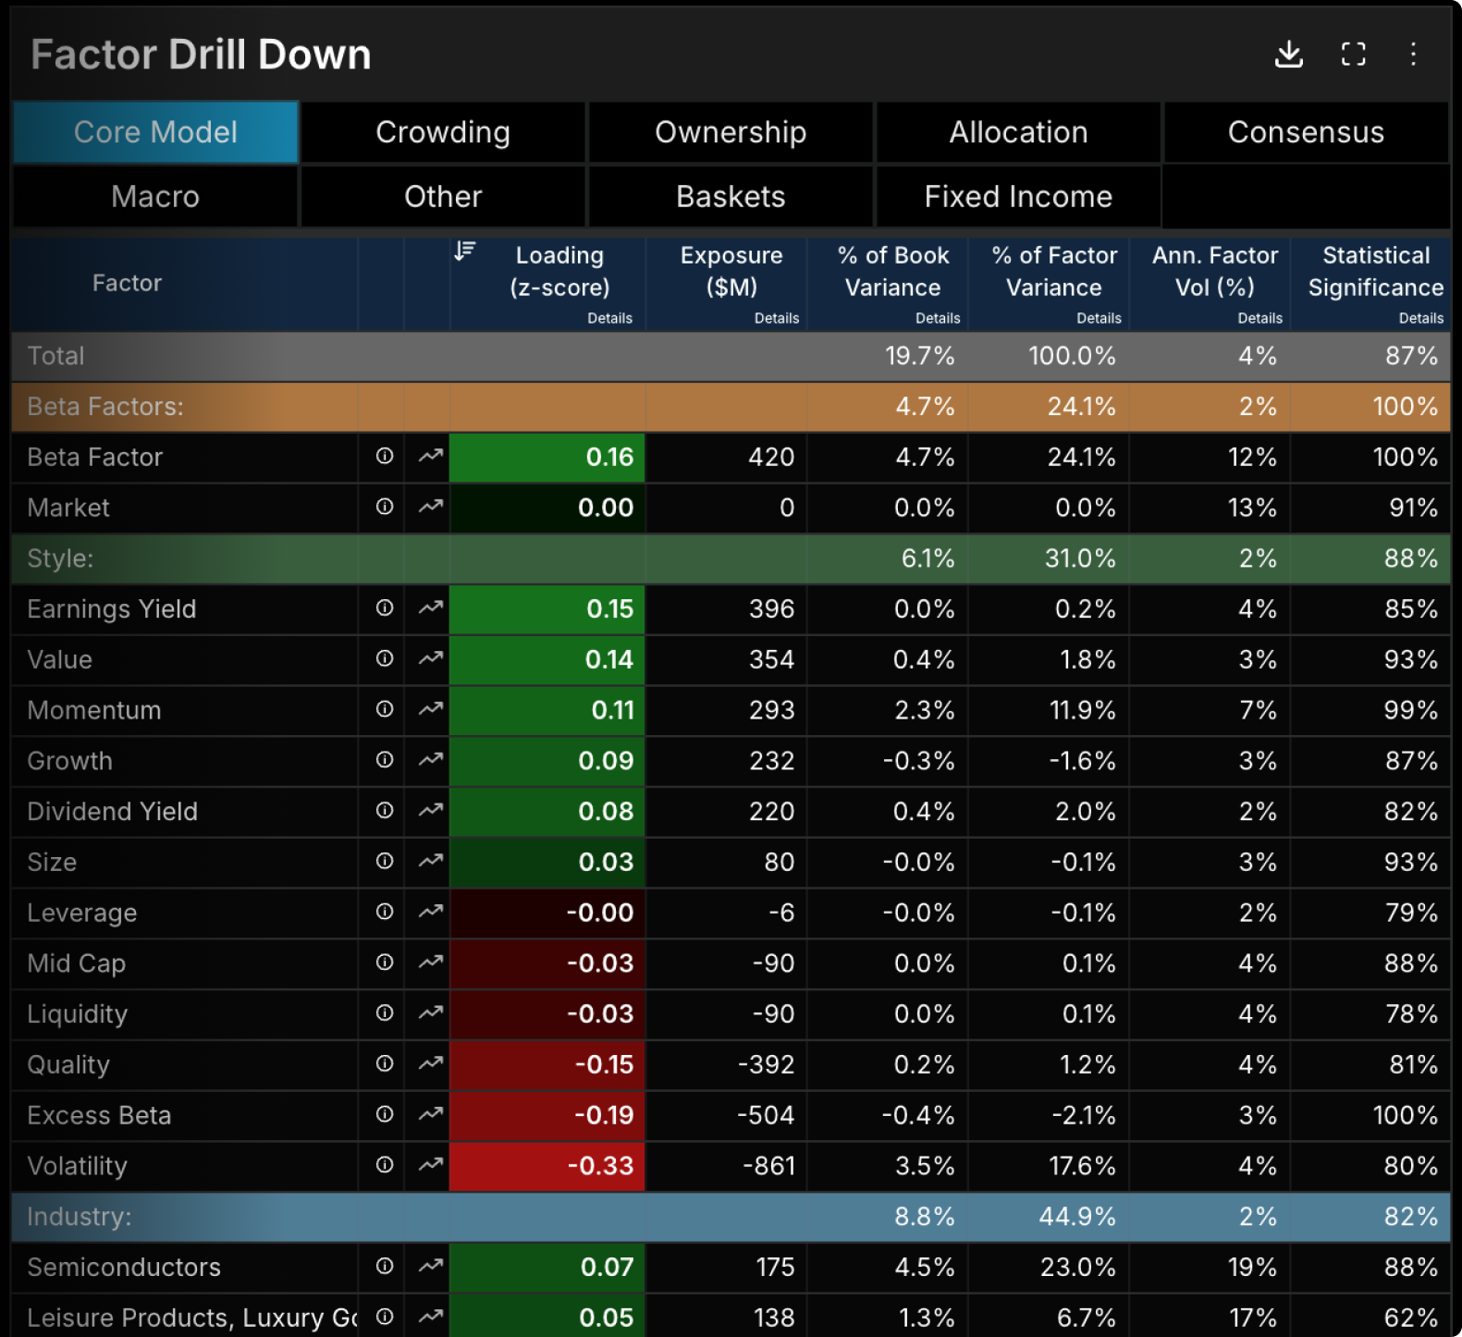The image size is (1462, 1337).
Task: Select the Other tab
Action: pos(443,197)
